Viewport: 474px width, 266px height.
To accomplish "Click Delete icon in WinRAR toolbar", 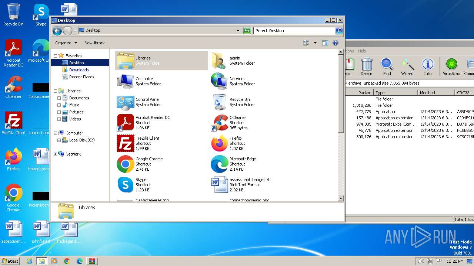I will pyautogui.click(x=367, y=67).
